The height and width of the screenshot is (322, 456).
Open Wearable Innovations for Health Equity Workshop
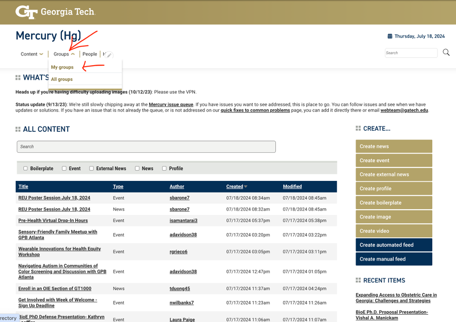coord(59,251)
